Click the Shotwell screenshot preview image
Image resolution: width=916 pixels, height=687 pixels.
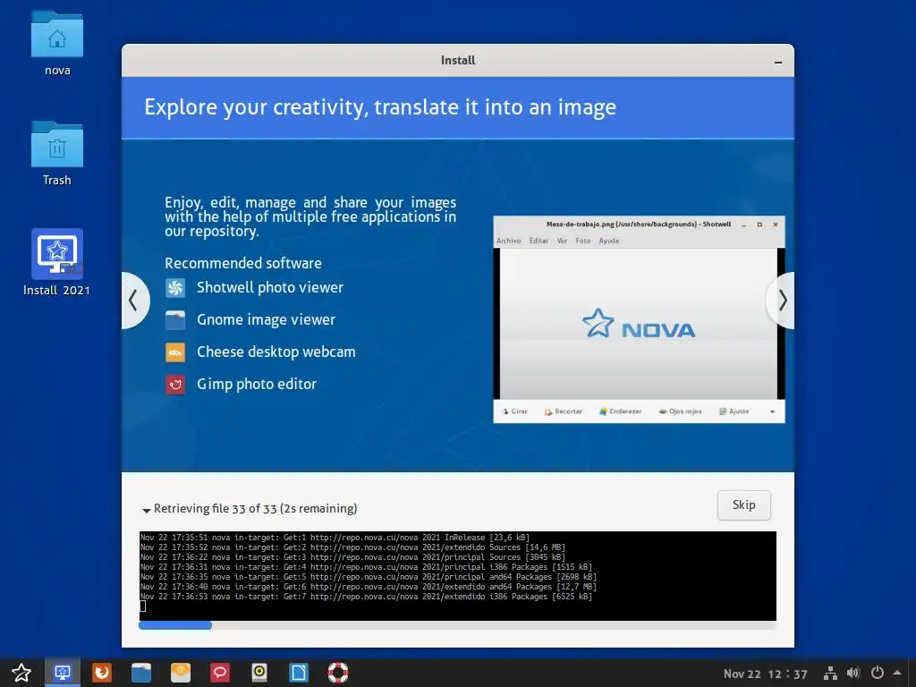[639, 319]
